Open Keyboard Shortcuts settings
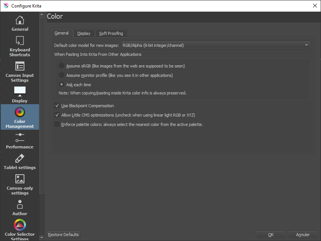This screenshot has height=241, width=321. tap(20, 46)
